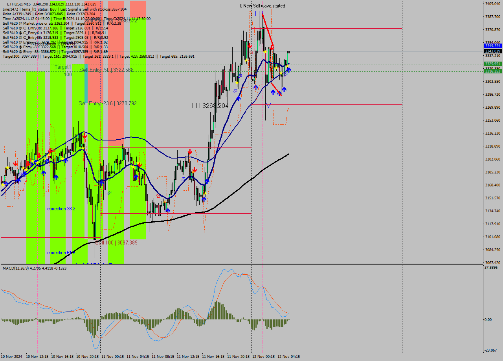The width and height of the screenshot is (503, 361).
Task: Click the 3269.890 price axis value
Action: [x=492, y=107]
